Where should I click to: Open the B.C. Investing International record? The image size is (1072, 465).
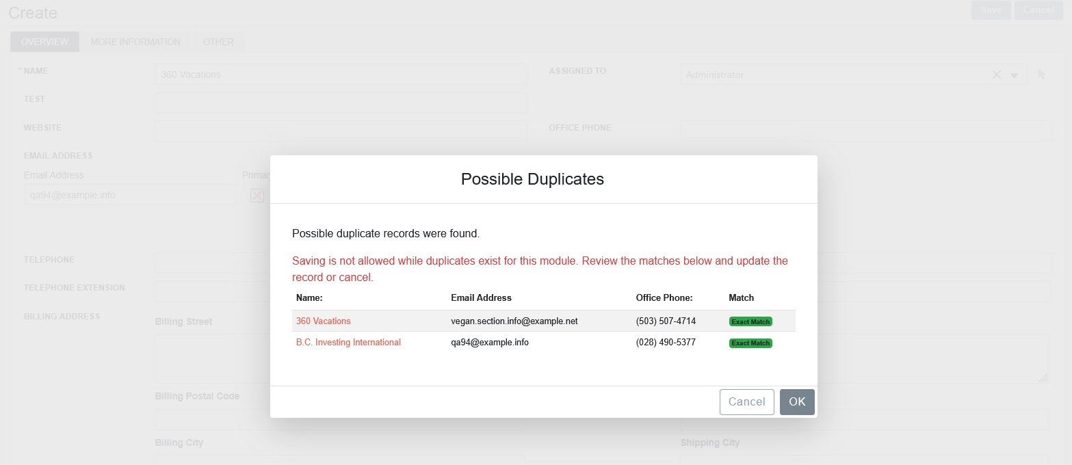pyautogui.click(x=348, y=342)
